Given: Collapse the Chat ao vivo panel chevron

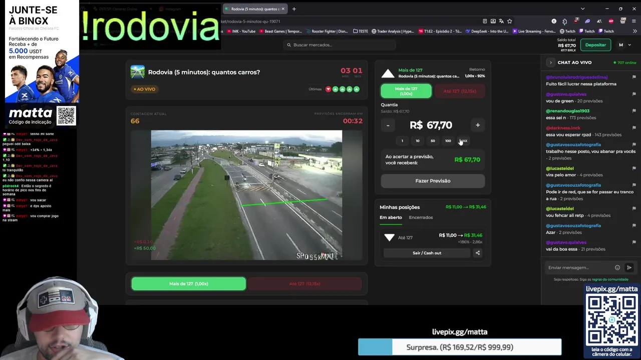Looking at the screenshot, I should pos(550,62).
